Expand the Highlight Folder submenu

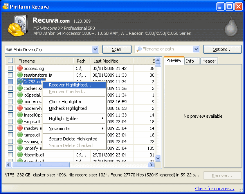[74, 119]
